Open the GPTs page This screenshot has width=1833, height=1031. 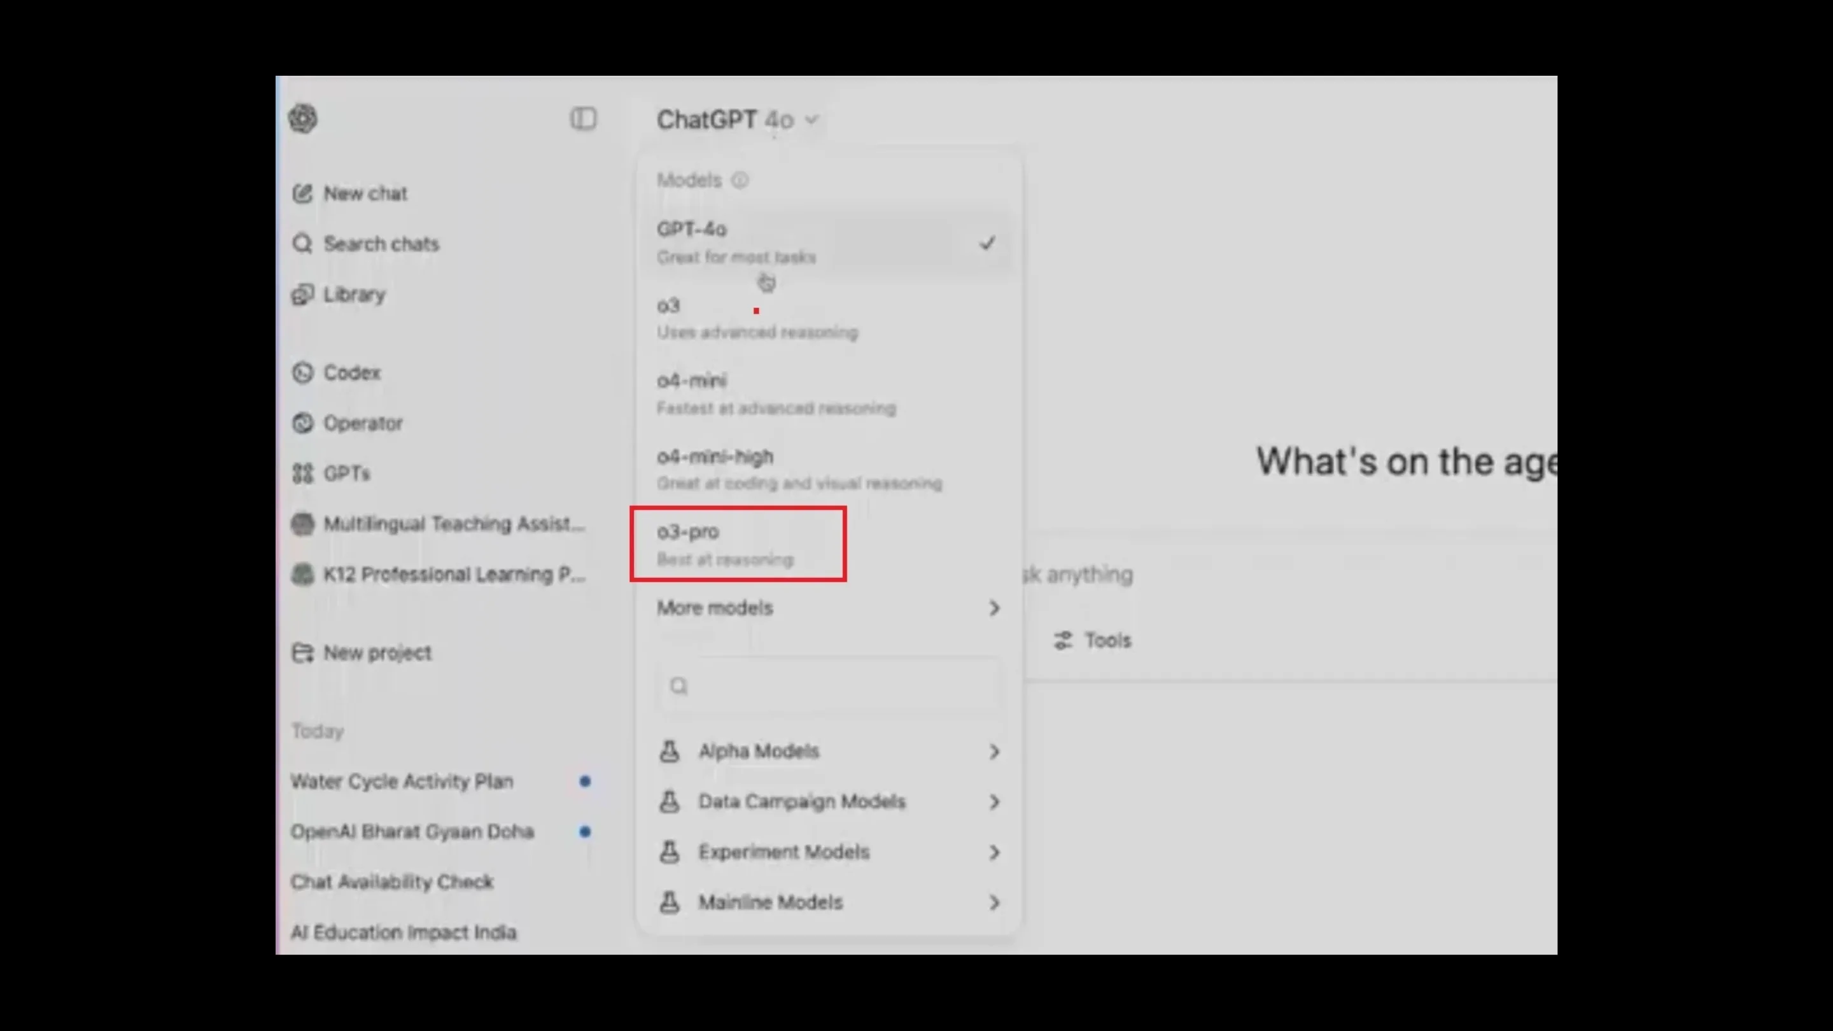331,474
